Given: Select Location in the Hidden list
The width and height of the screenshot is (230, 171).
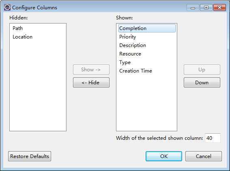Looking at the screenshot, I should [22, 36].
